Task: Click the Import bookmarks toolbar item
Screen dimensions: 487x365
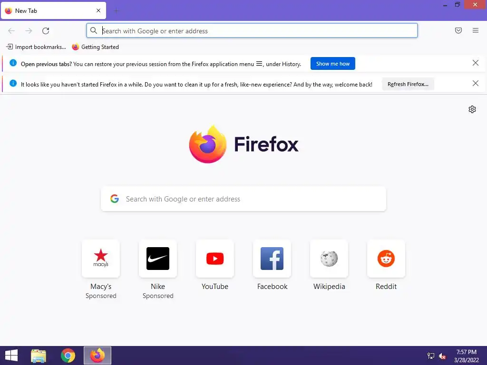Action: pos(36,47)
